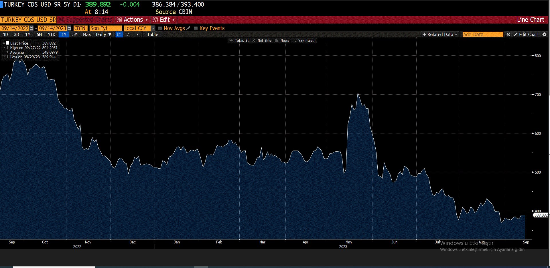Open the Table view
Viewport: 550px width, 268px height.
click(x=153, y=35)
